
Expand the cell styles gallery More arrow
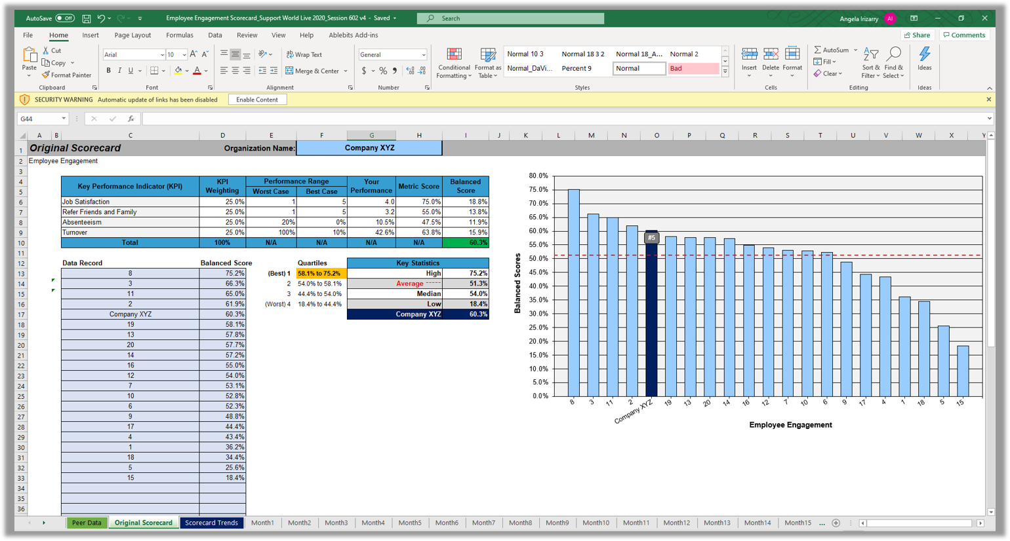(725, 73)
